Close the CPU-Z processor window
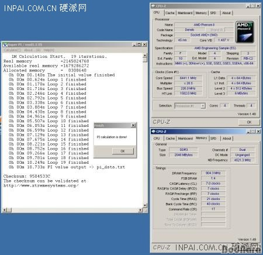Screen dimensions: 263x255 click(x=258, y=6)
